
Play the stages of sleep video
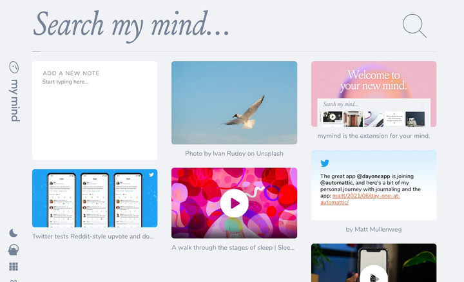click(234, 203)
